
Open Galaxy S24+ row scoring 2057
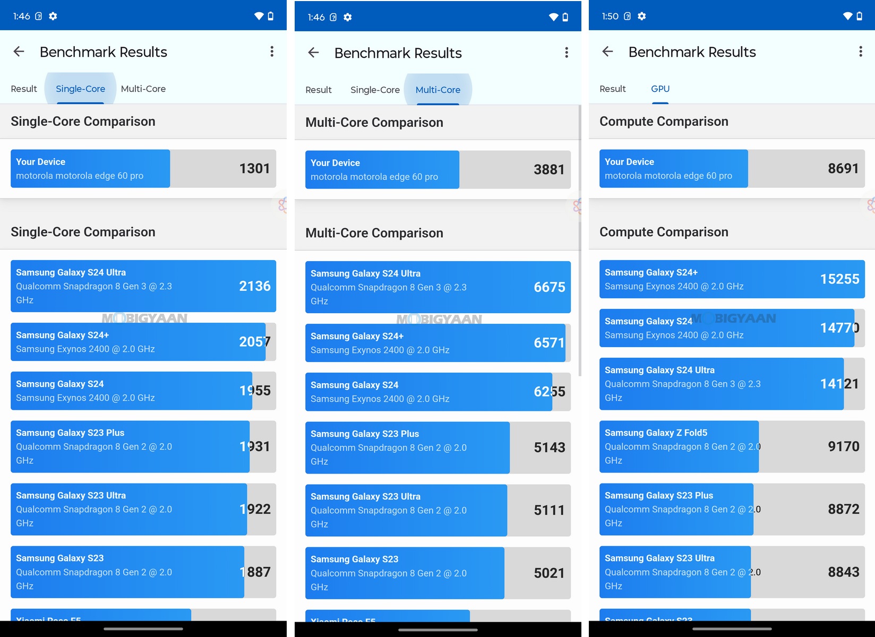click(143, 342)
